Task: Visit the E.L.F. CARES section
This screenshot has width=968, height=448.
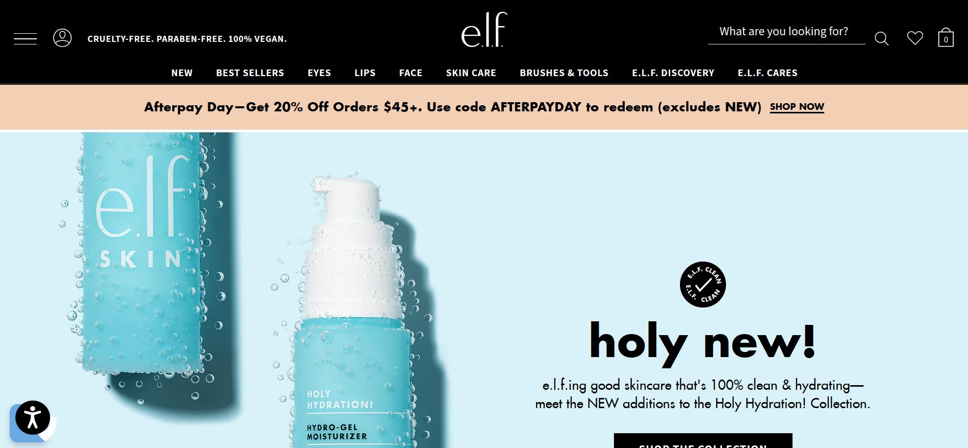Action: click(767, 73)
